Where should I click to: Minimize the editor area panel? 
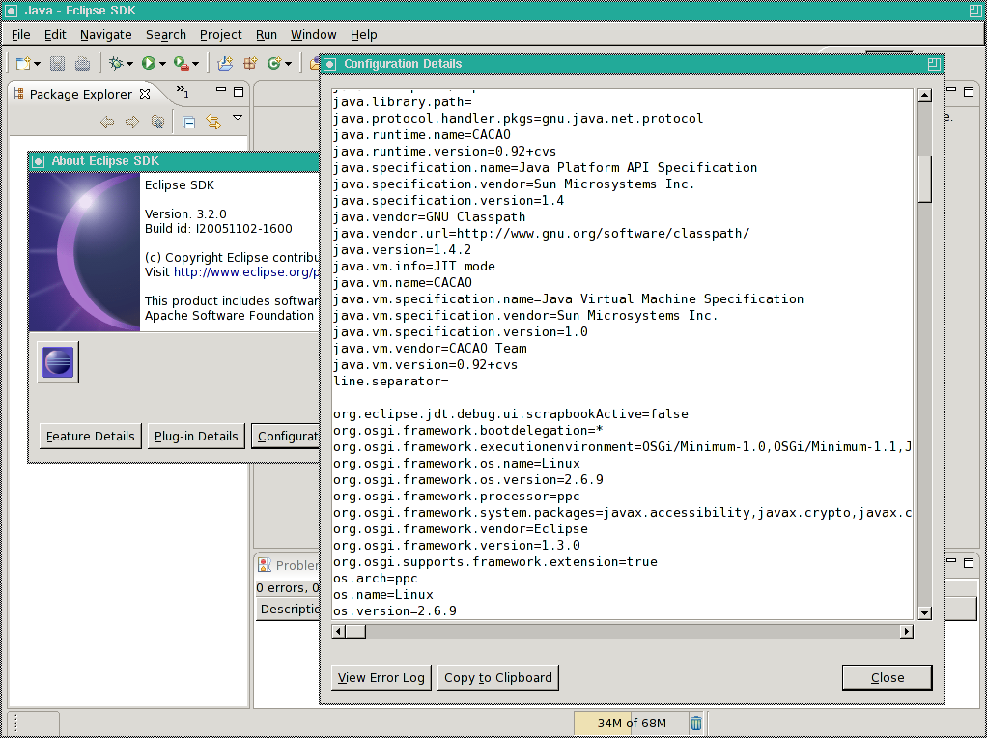(x=952, y=90)
